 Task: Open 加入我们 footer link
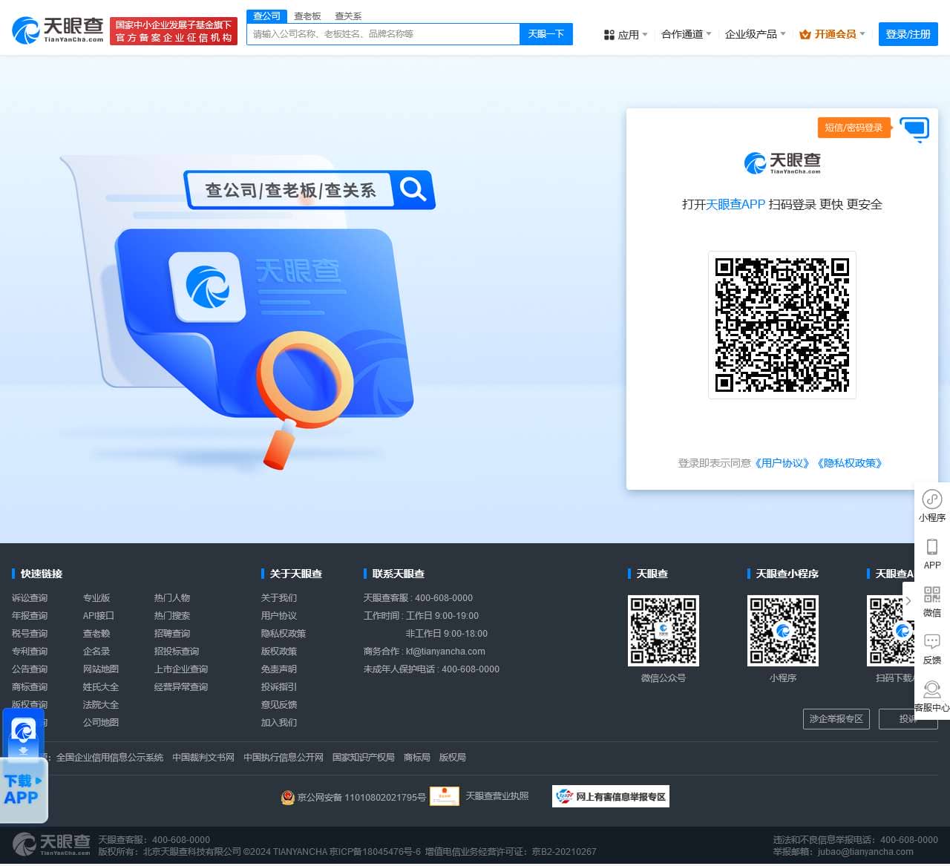coord(279,723)
